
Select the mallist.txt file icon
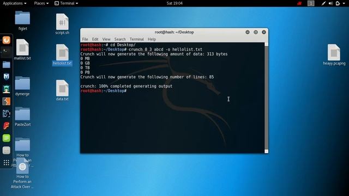point(22,47)
